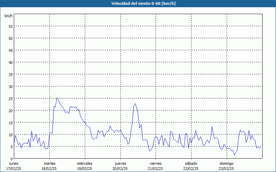Click the '17/02/25' date label
This screenshot has width=276, height=172.
tap(13, 169)
